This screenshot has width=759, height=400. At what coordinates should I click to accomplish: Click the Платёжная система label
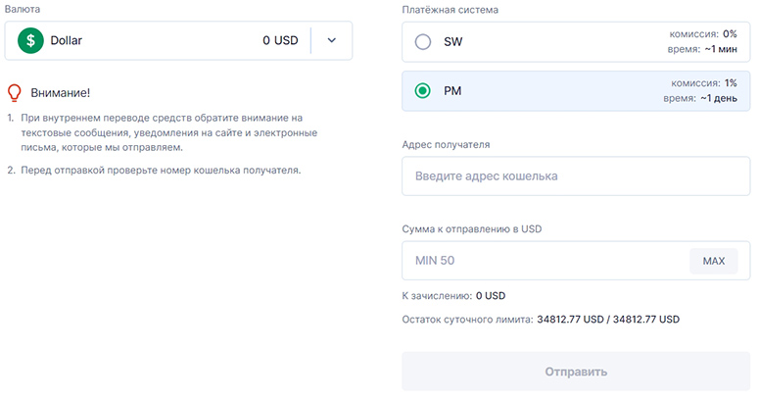click(450, 10)
